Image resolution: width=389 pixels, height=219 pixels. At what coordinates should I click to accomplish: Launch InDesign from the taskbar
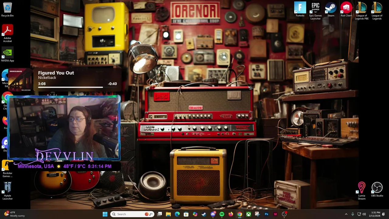(x=275, y=214)
